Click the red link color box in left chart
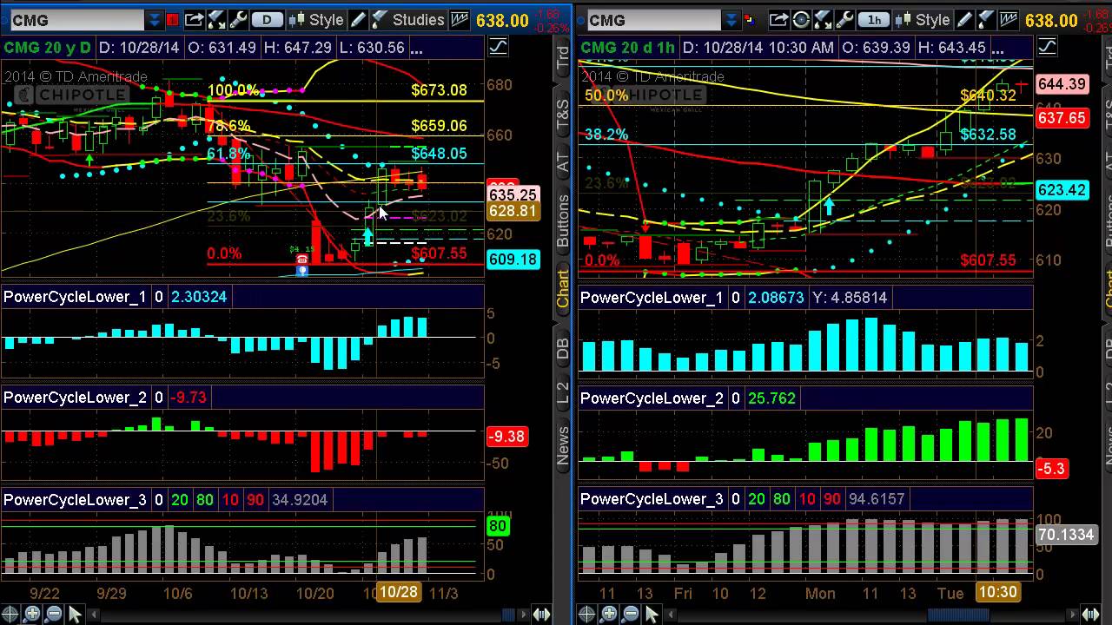 173,19
